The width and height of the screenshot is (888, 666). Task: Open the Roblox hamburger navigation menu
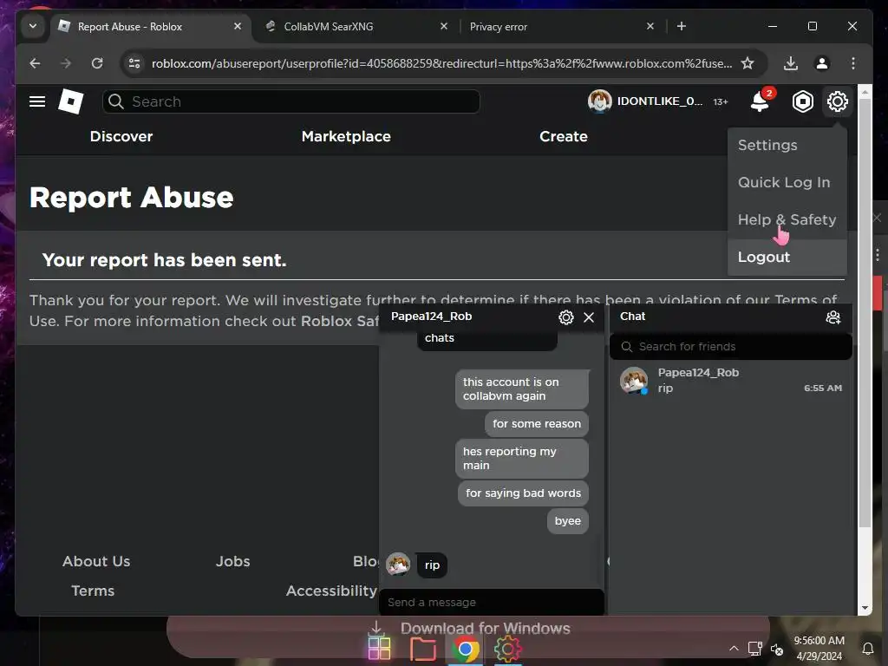37,101
